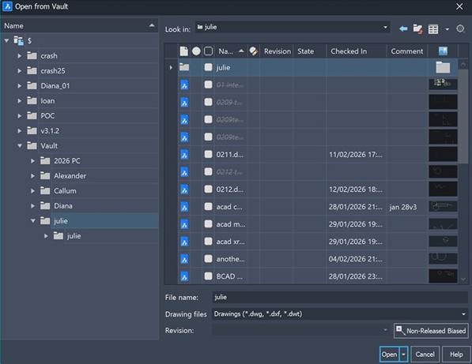The width and height of the screenshot is (472, 364).
Task: Collapse the selected julie folder node
Action: pos(33,221)
